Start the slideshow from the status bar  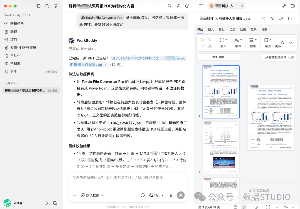[256, 207]
